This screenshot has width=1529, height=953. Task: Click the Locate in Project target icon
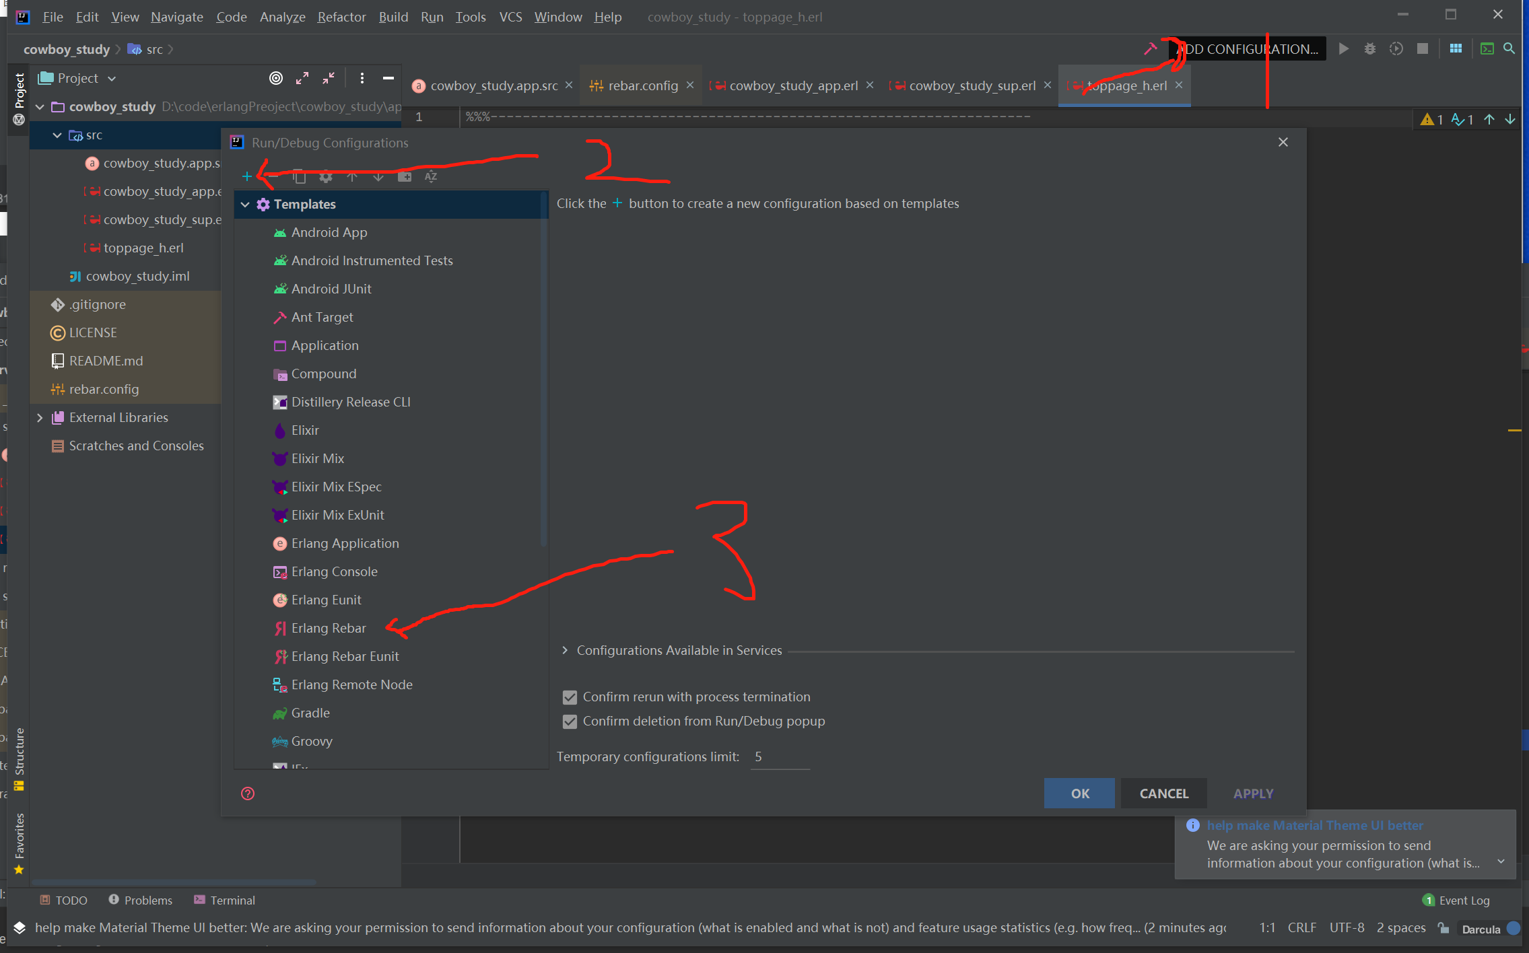click(276, 78)
